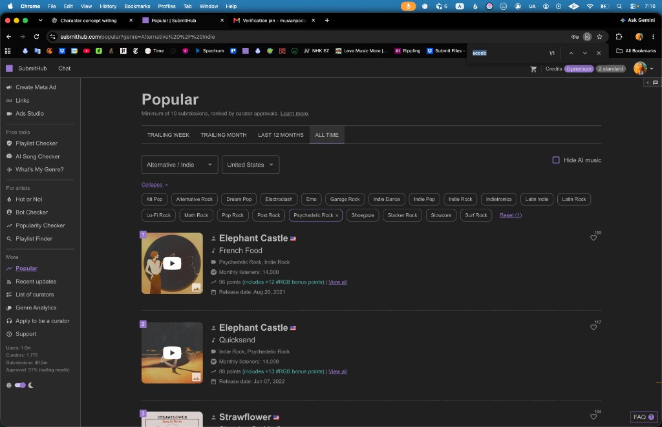Viewport: 662px width, 427px height.
Task: Open Genre Analytics page
Action: pos(36,307)
